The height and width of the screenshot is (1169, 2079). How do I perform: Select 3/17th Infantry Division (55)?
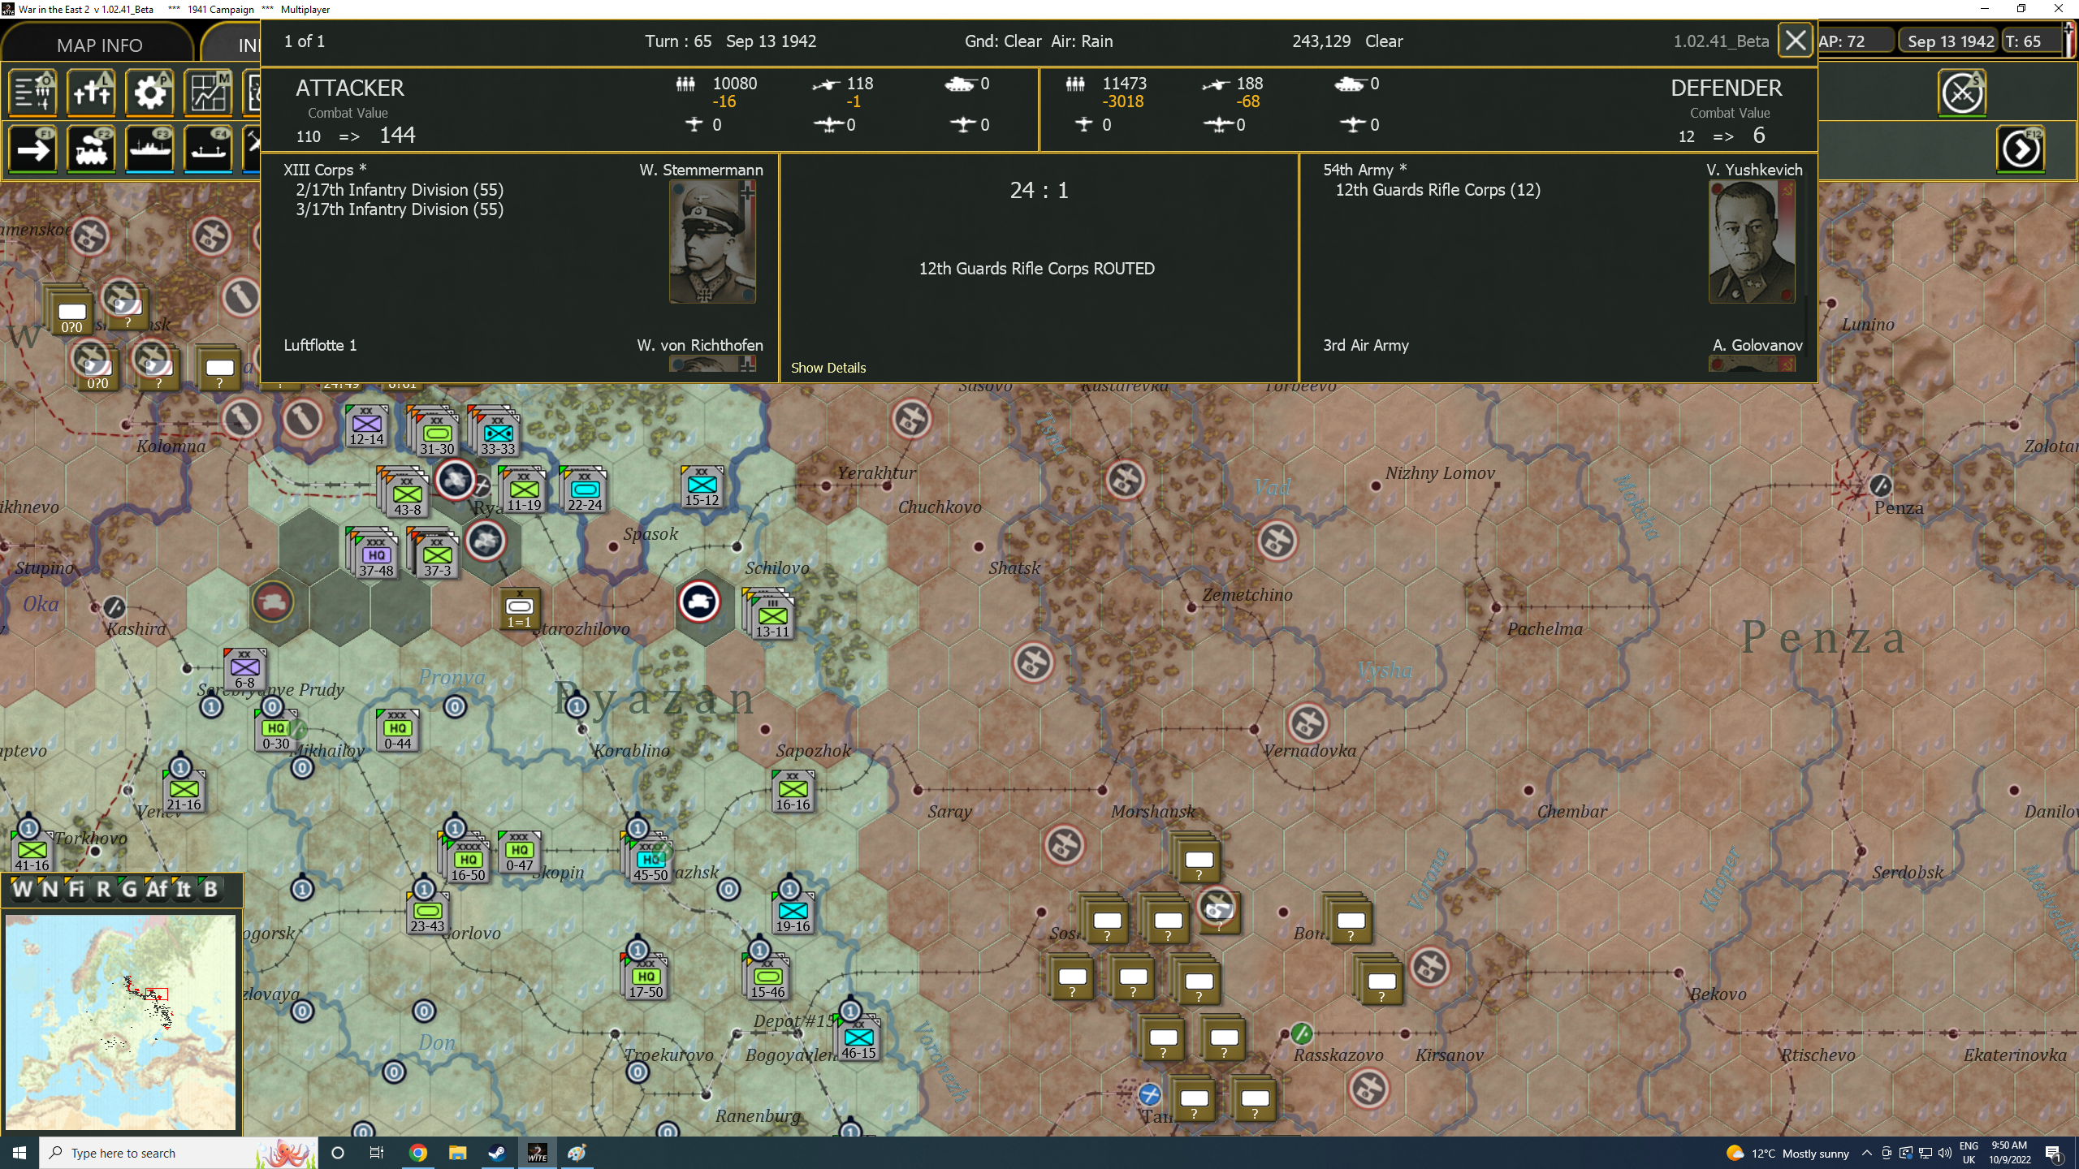point(400,209)
